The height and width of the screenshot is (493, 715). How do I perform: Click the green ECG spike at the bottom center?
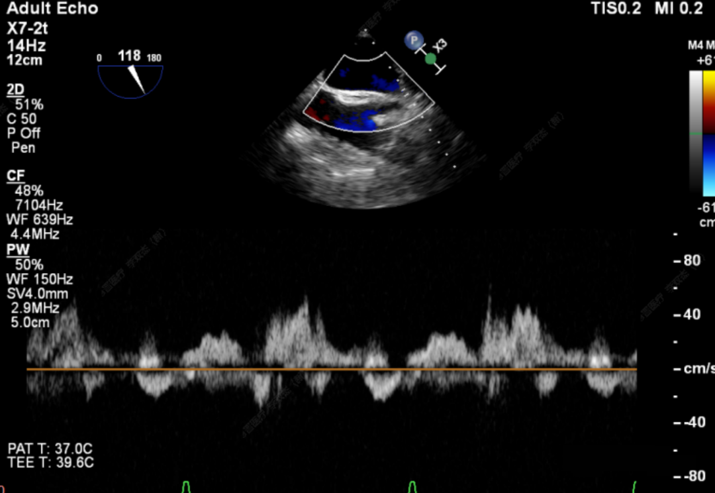click(x=412, y=487)
